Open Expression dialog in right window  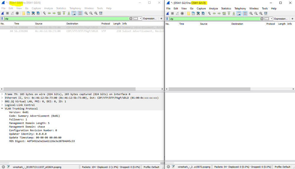tap(281, 19)
